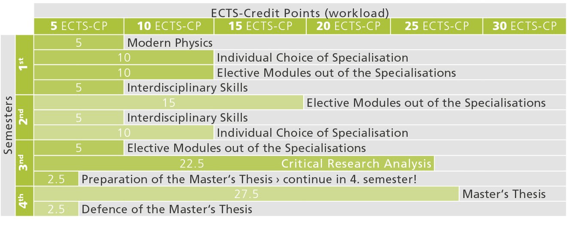
Task: Click the 1st semester row label
Action: point(24,65)
